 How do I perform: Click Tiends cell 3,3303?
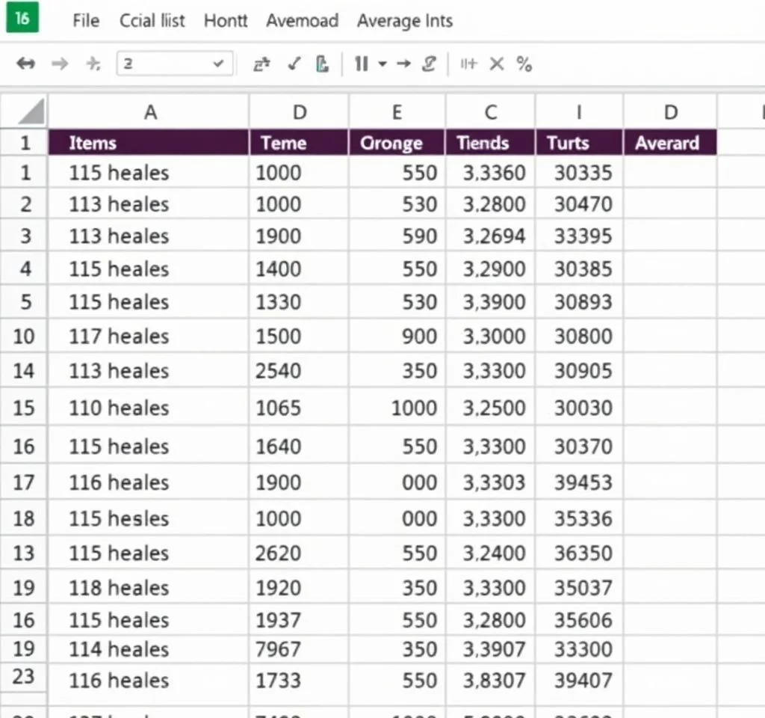point(490,482)
